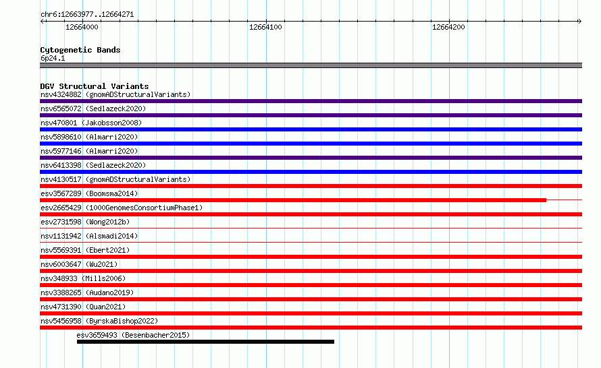Open variant label nsv6413398 (Sedlazeck2020)
This screenshot has width=601, height=368.
[x=93, y=165]
